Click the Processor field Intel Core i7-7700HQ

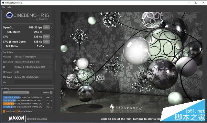click(x=33, y=57)
